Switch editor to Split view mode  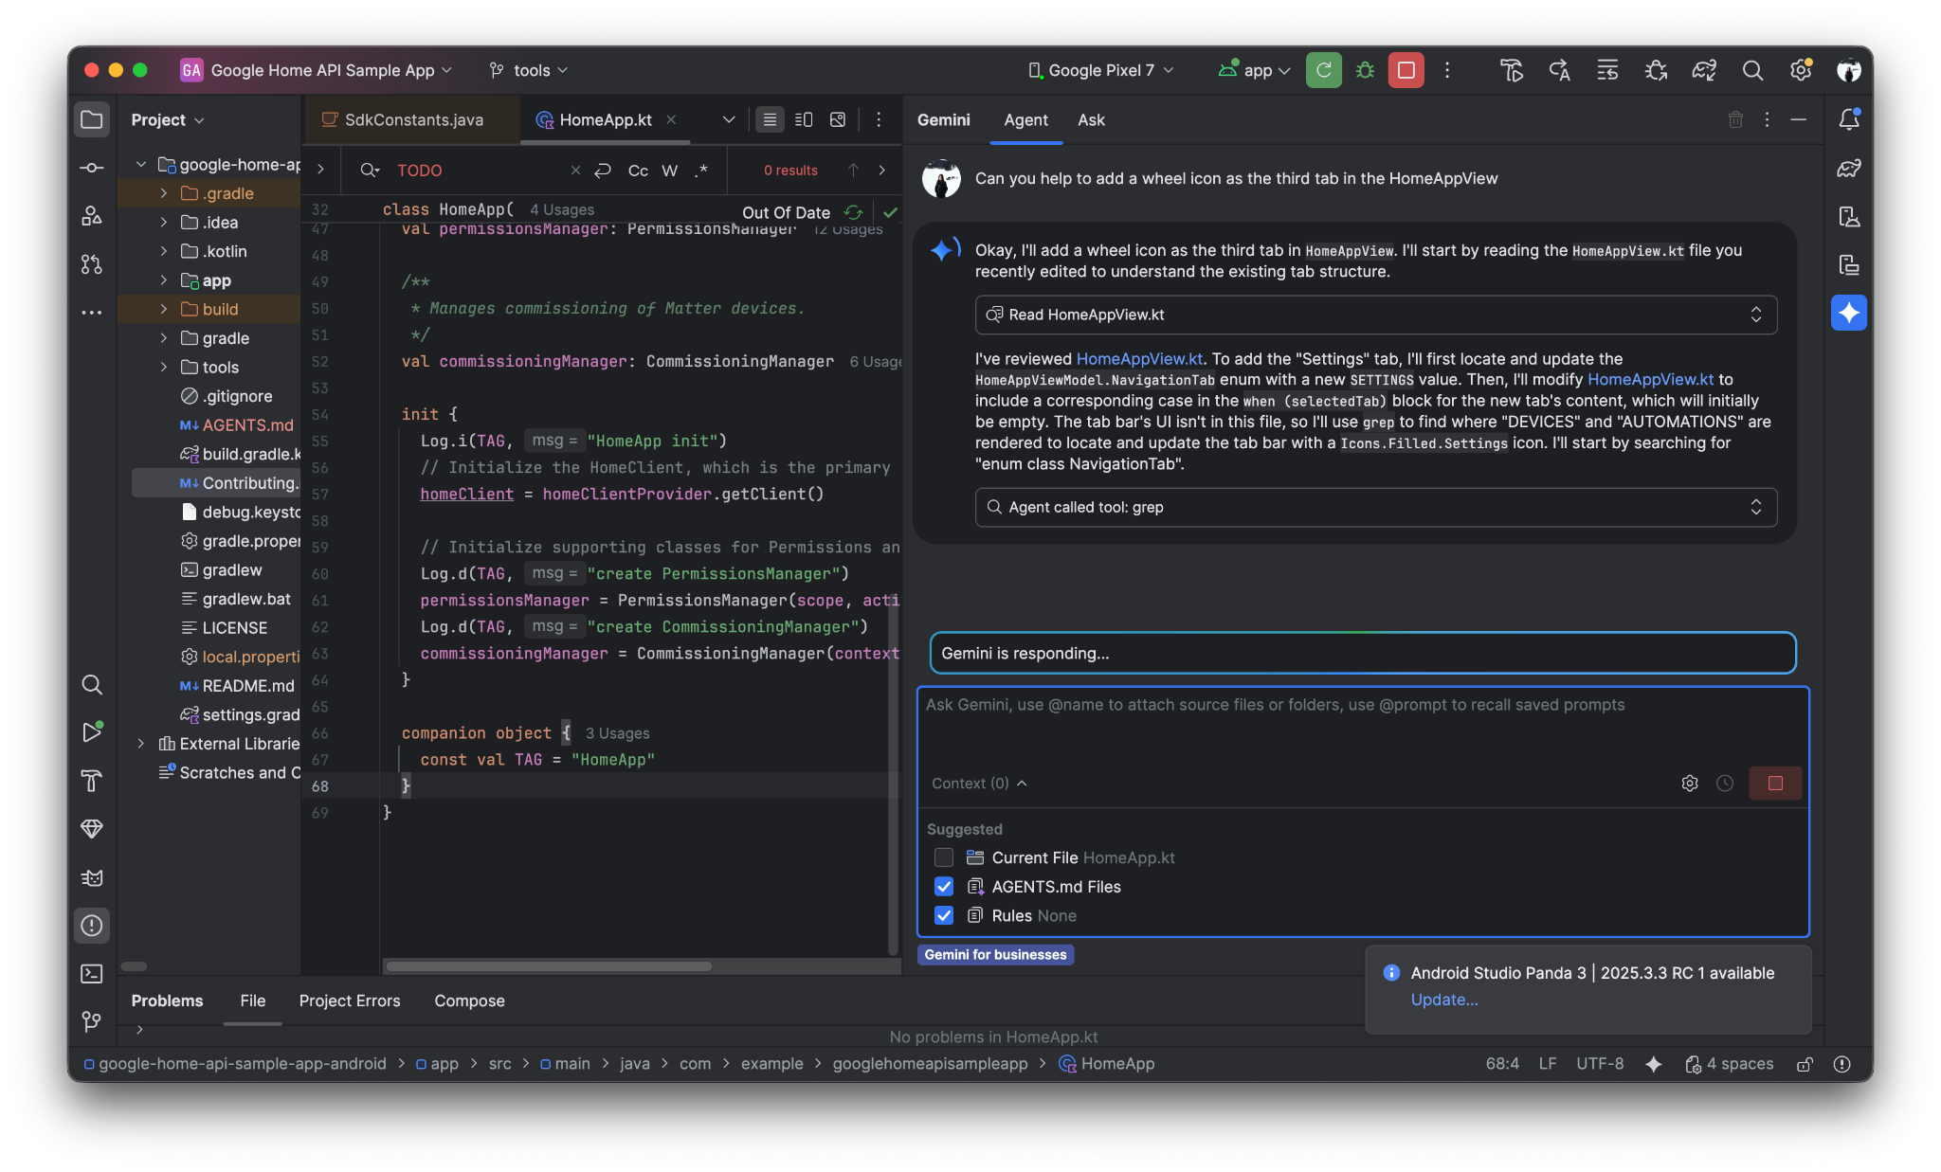(x=804, y=119)
